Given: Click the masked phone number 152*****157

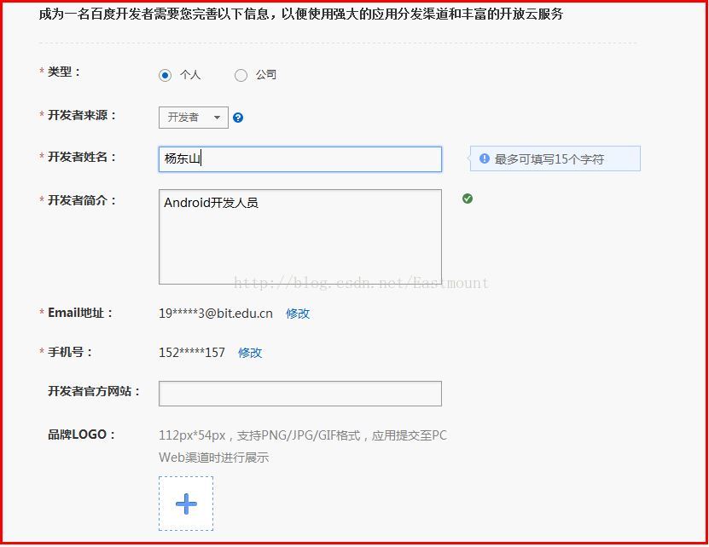Looking at the screenshot, I should pos(192,353).
